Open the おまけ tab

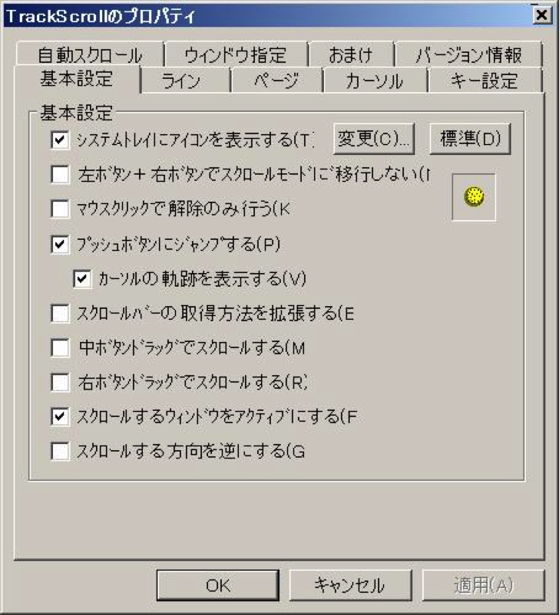(351, 54)
